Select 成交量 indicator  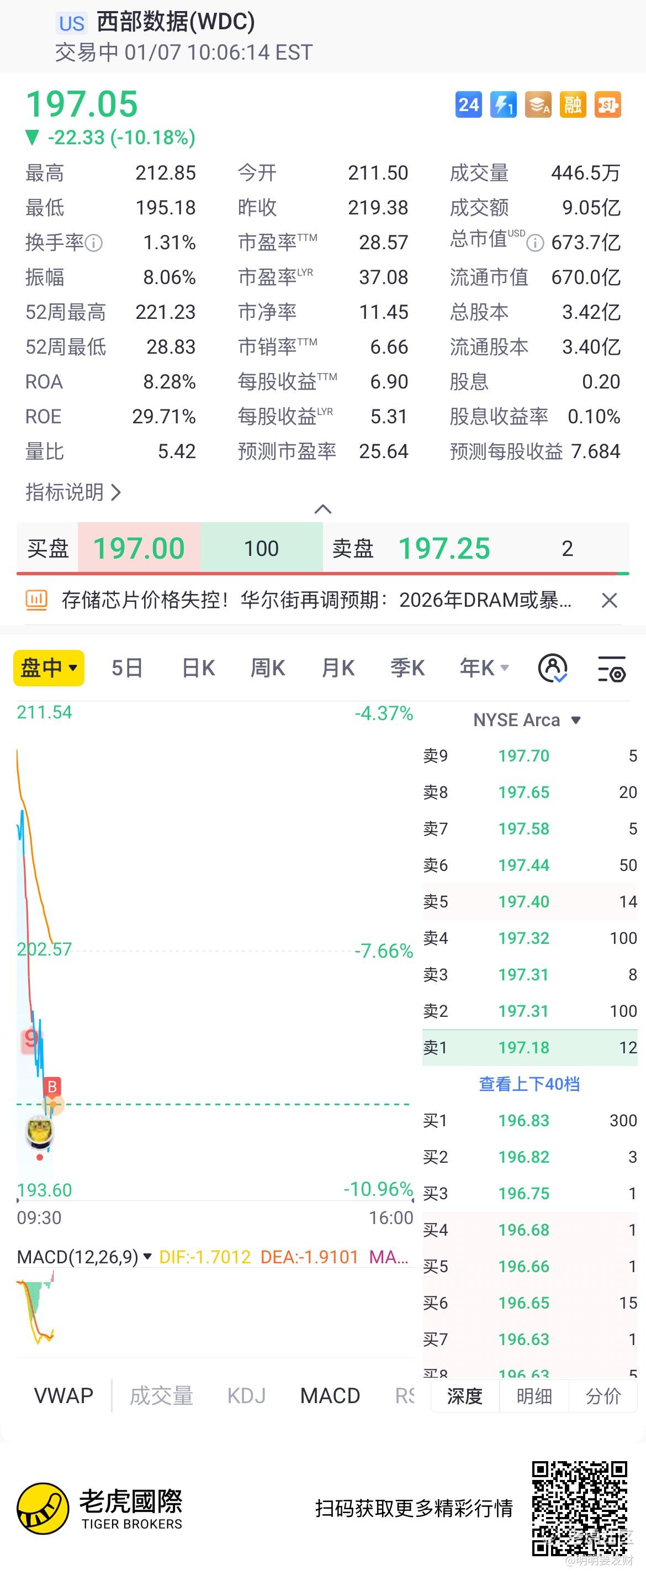161,1396
